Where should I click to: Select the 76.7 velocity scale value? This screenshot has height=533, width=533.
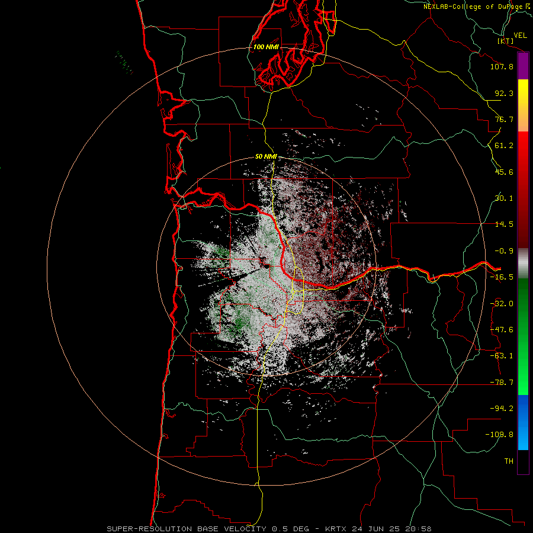(504, 119)
